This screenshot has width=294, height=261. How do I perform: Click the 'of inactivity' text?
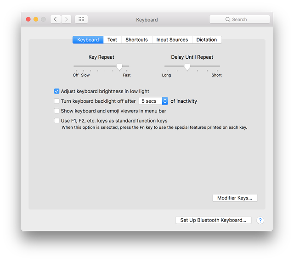point(184,101)
